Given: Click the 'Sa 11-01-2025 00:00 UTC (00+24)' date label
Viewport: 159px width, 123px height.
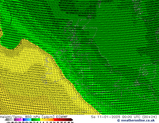Looking at the screenshot, I should [124, 117].
